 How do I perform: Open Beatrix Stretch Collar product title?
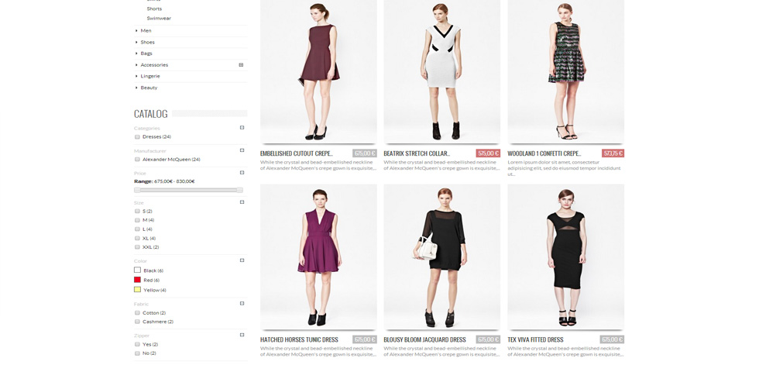click(417, 153)
